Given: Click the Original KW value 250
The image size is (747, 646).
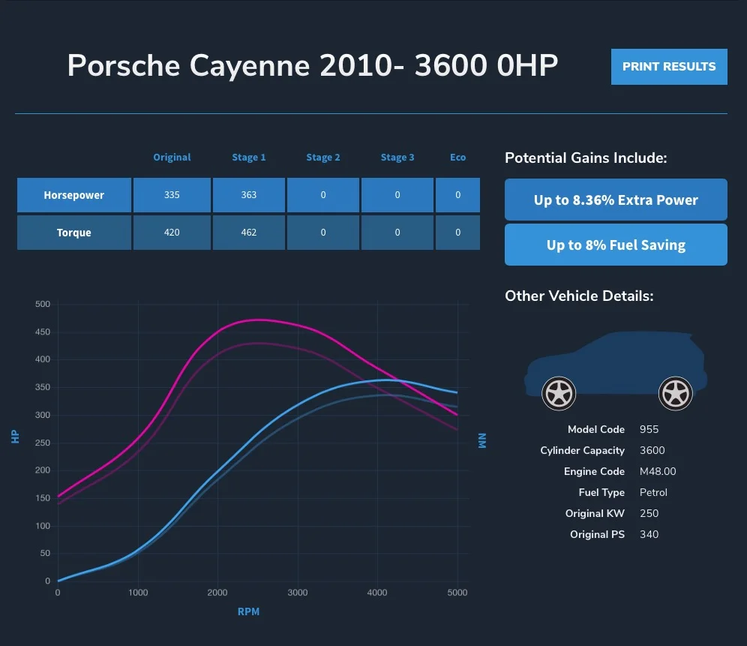Looking at the screenshot, I should (x=649, y=513).
